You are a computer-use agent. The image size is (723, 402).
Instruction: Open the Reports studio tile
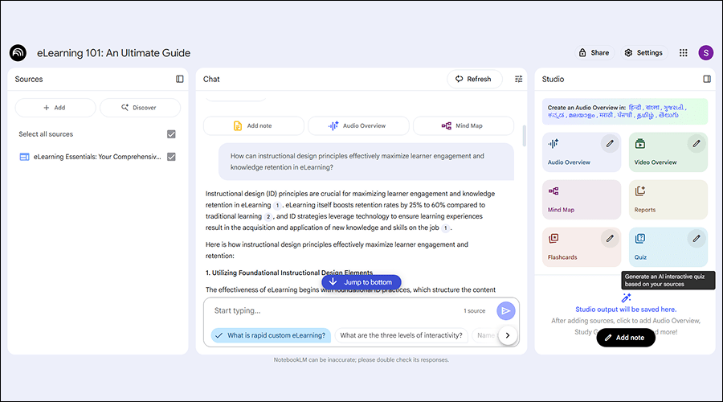point(668,199)
